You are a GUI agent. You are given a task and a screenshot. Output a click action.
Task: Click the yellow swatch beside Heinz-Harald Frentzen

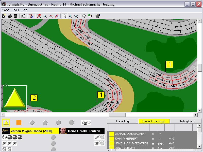pyautogui.click(x=111, y=143)
